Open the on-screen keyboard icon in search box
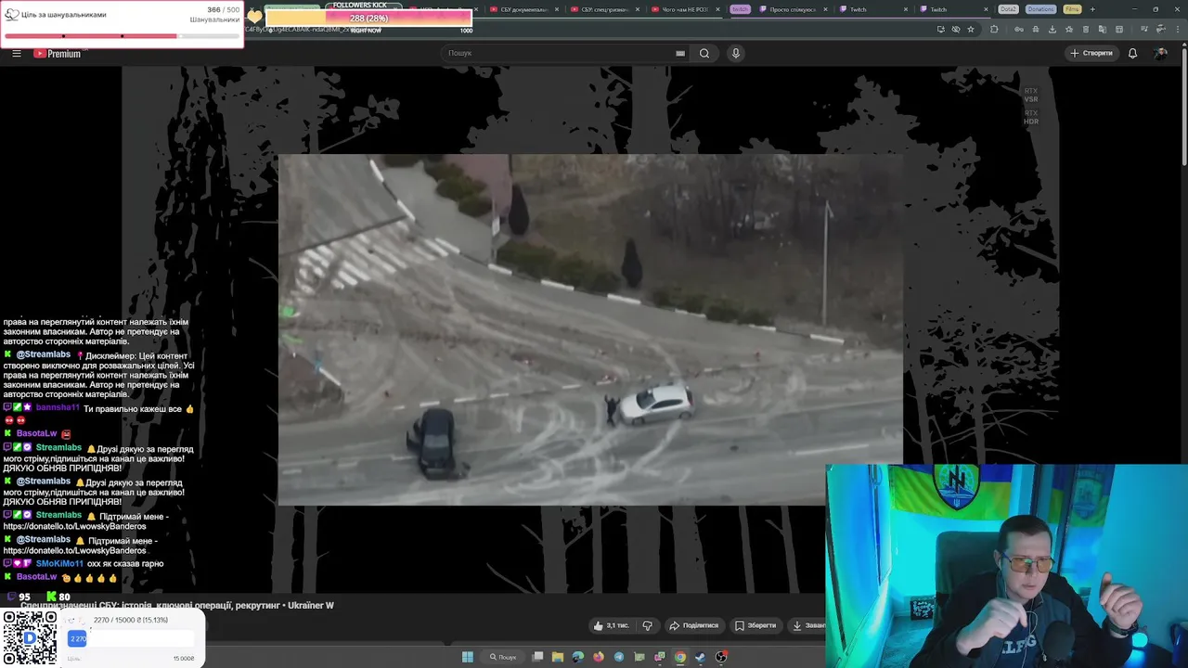1188x668 pixels. [680, 53]
